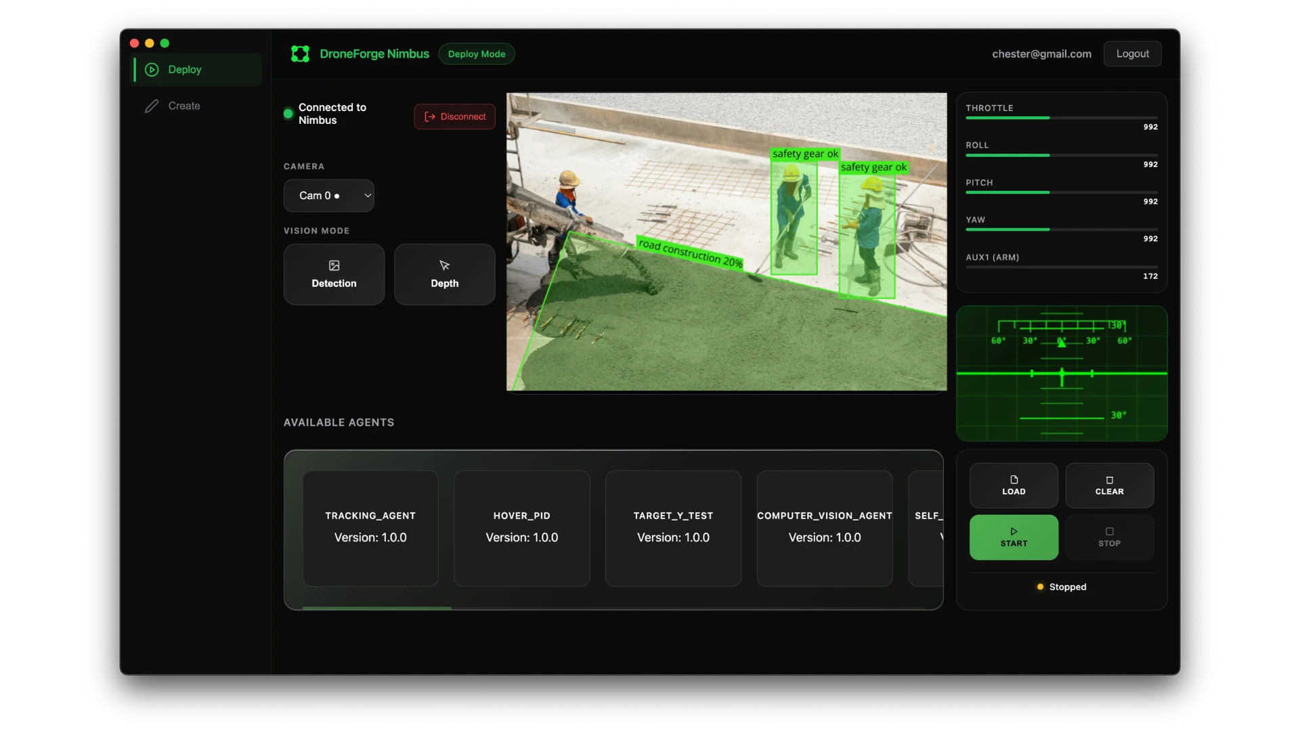Screen dimensions: 1300x731
Task: Click the Logout button
Action: point(1132,53)
